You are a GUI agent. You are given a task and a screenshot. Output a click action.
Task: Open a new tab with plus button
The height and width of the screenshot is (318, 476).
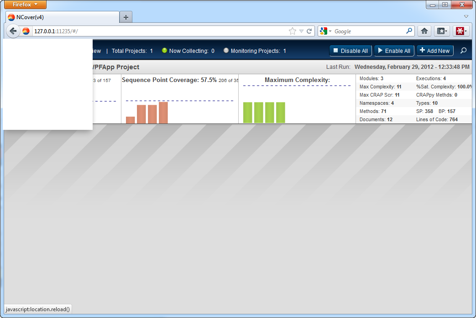126,17
